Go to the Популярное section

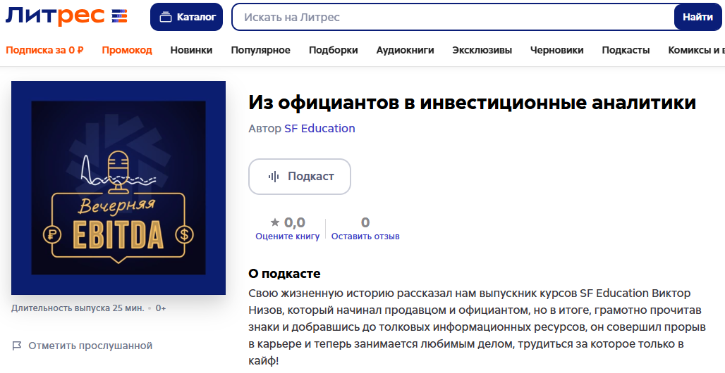[261, 50]
